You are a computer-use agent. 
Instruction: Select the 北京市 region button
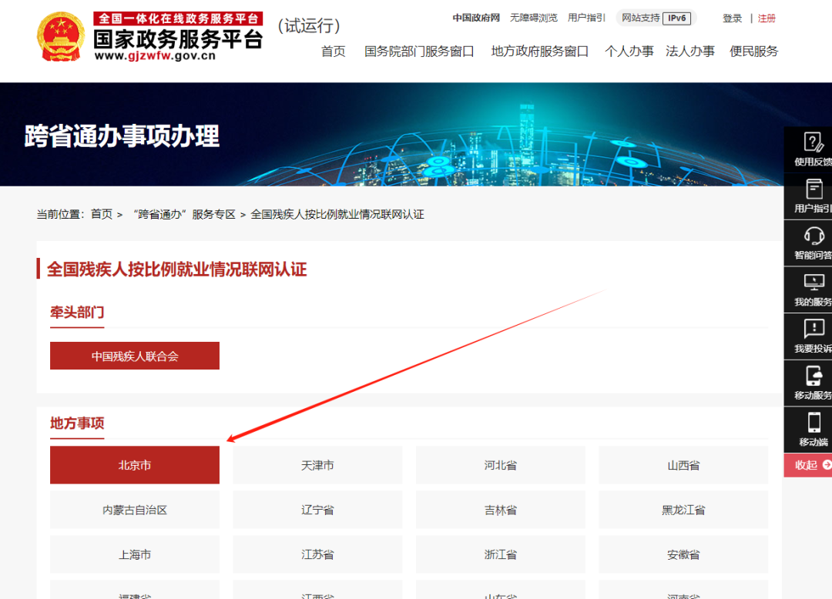135,466
